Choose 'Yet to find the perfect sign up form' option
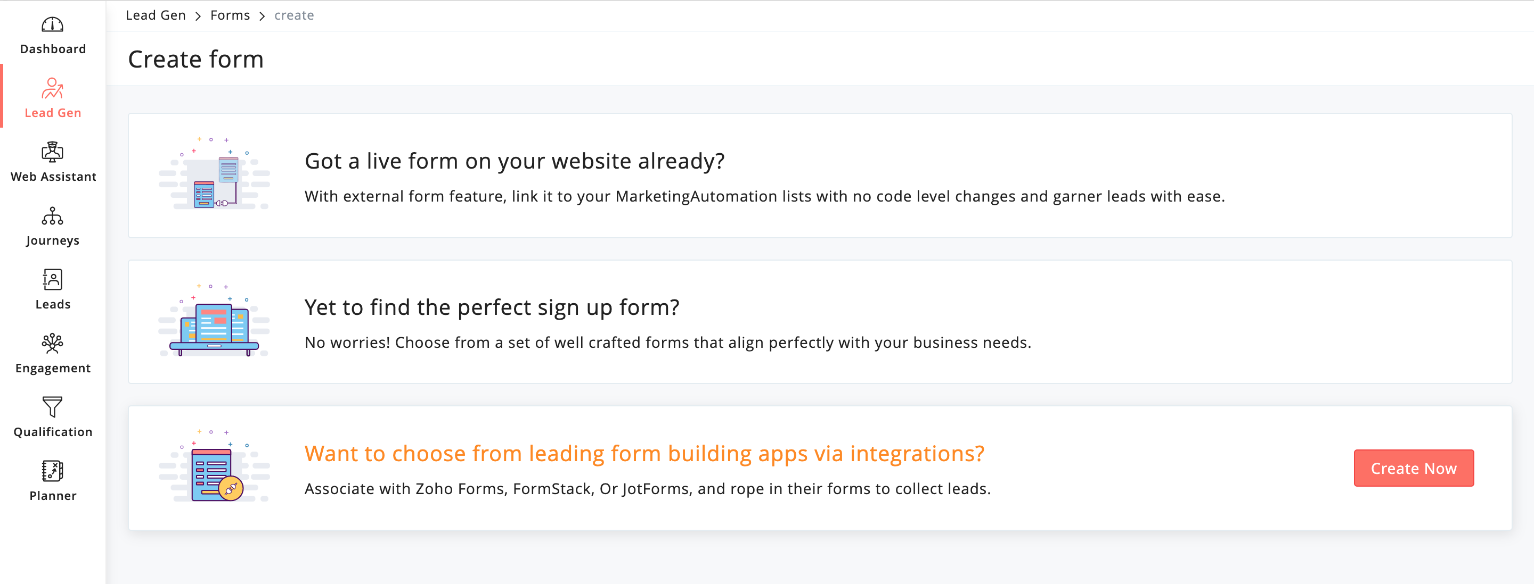Image resolution: width=1534 pixels, height=584 pixels. [492, 307]
